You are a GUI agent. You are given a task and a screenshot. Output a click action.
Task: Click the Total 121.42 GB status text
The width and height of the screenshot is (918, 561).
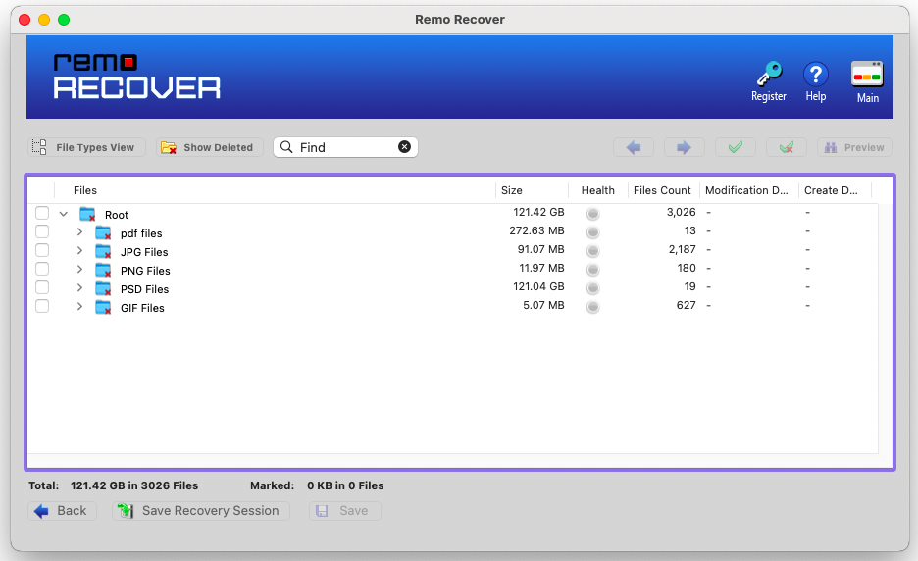tap(114, 485)
